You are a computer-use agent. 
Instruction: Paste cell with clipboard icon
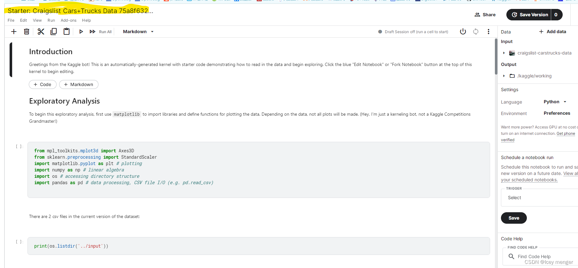pyautogui.click(x=66, y=32)
